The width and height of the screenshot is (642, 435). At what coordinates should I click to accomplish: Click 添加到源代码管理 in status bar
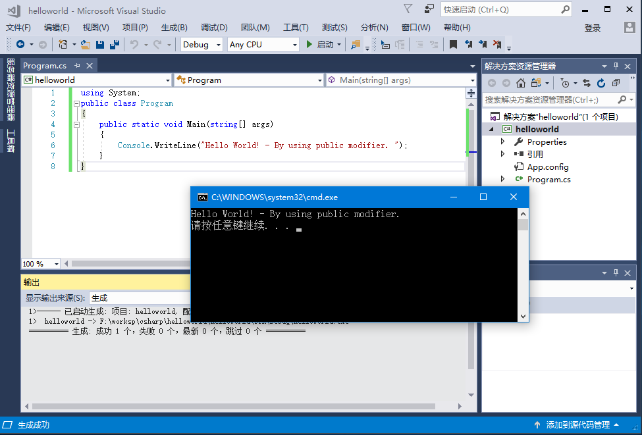pyautogui.click(x=577, y=425)
